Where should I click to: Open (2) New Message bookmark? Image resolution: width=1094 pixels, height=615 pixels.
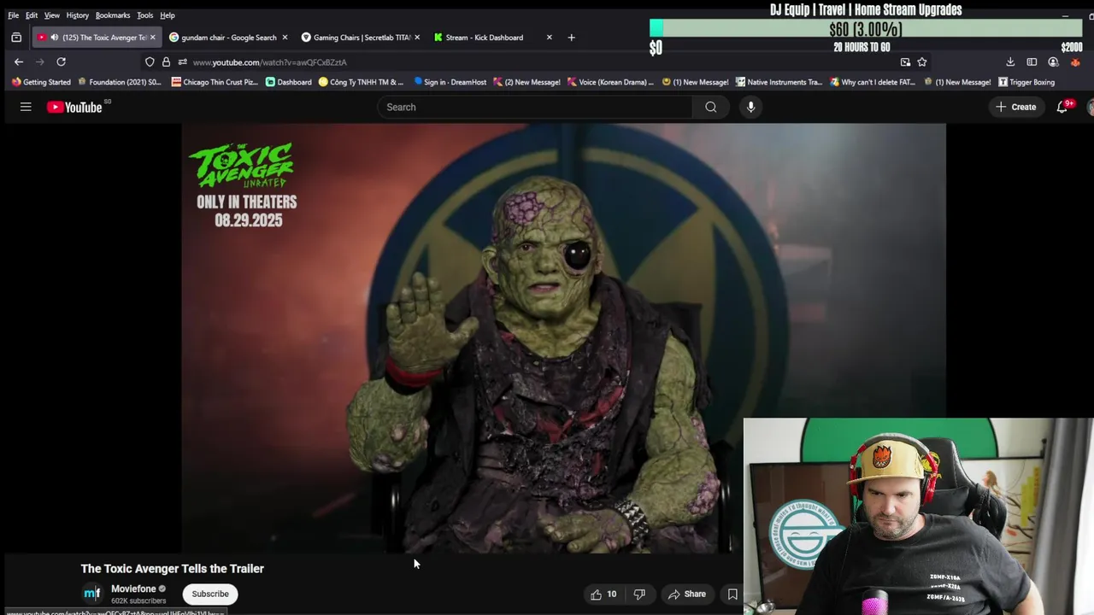pyautogui.click(x=526, y=82)
